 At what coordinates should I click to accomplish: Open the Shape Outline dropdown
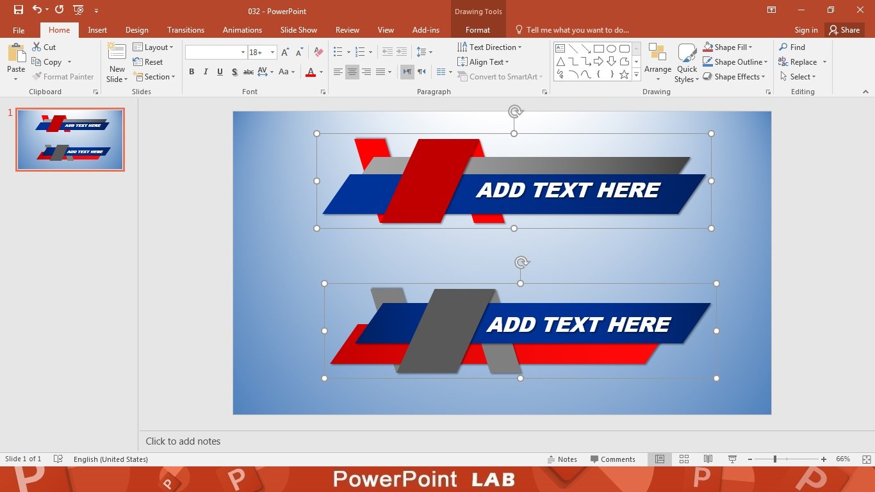tap(735, 61)
